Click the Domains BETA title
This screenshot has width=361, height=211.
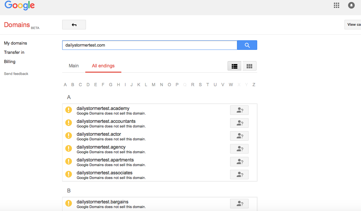pos(21,25)
